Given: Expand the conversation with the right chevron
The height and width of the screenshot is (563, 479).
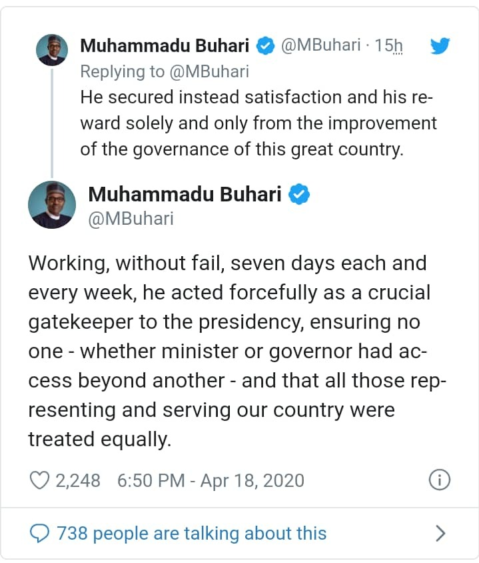Looking at the screenshot, I should (440, 533).
